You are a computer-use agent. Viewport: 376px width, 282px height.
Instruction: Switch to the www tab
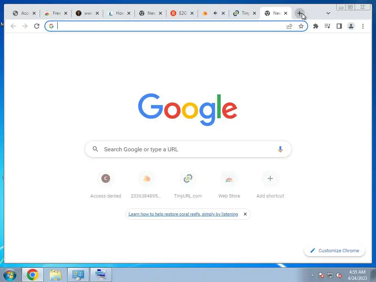(87, 13)
